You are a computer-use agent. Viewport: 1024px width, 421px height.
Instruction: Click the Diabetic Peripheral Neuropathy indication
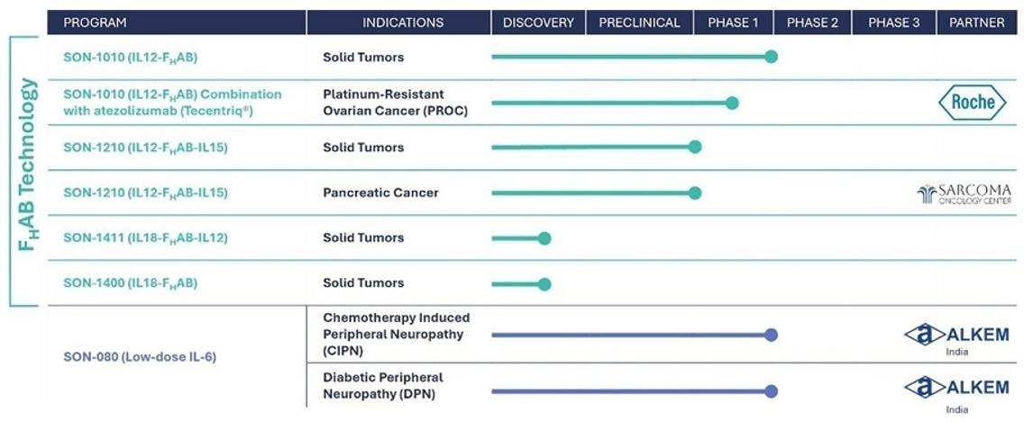click(x=383, y=386)
